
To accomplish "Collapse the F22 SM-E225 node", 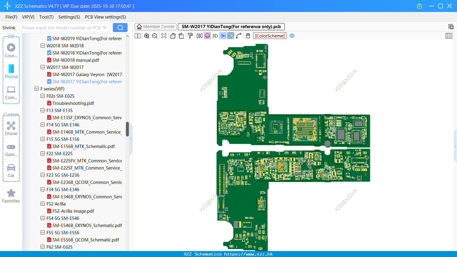I will point(43,153).
